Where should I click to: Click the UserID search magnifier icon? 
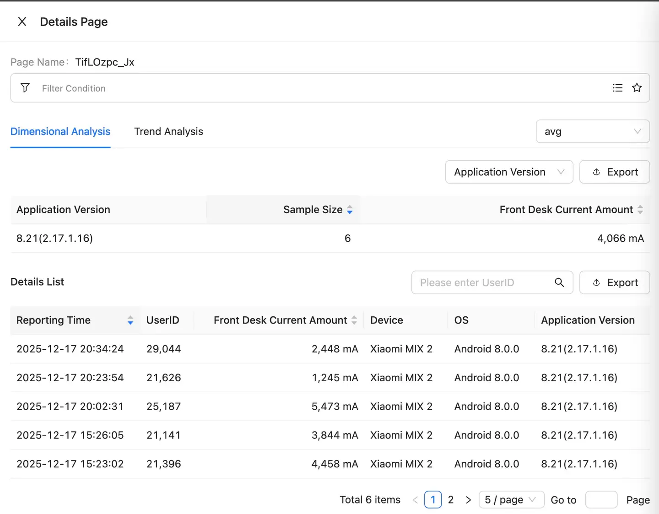click(559, 282)
